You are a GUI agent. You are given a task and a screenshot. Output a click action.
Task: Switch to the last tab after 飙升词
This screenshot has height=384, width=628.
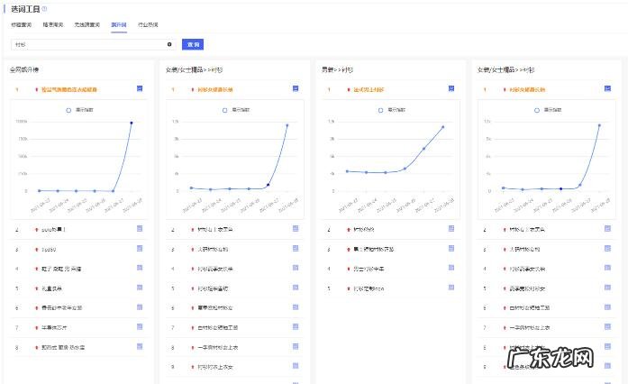coord(148,25)
